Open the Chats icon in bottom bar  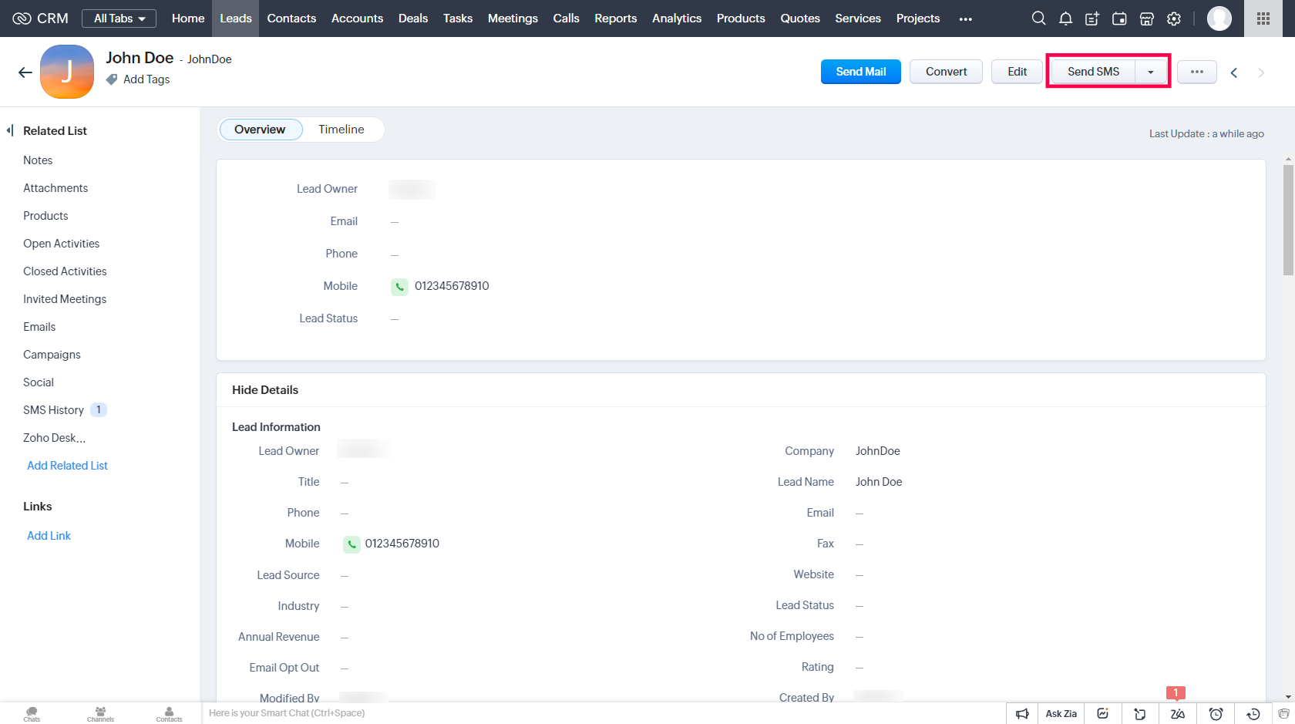tap(32, 714)
